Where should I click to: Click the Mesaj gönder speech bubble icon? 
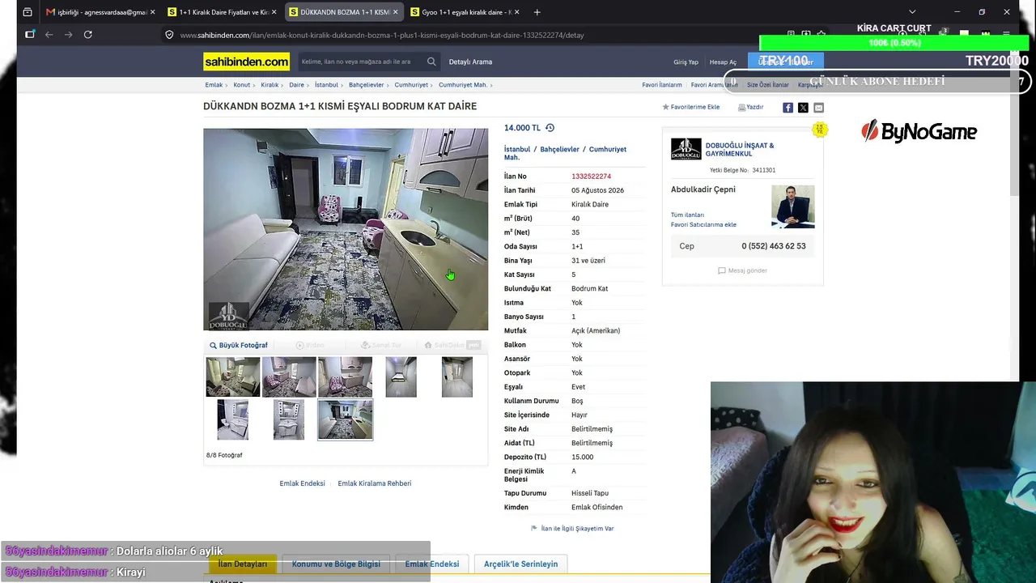[x=722, y=270]
